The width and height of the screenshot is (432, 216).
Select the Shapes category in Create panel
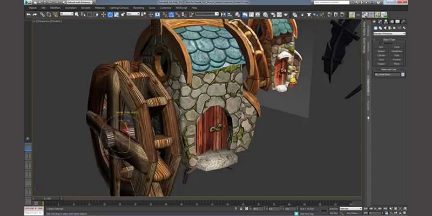380,28
